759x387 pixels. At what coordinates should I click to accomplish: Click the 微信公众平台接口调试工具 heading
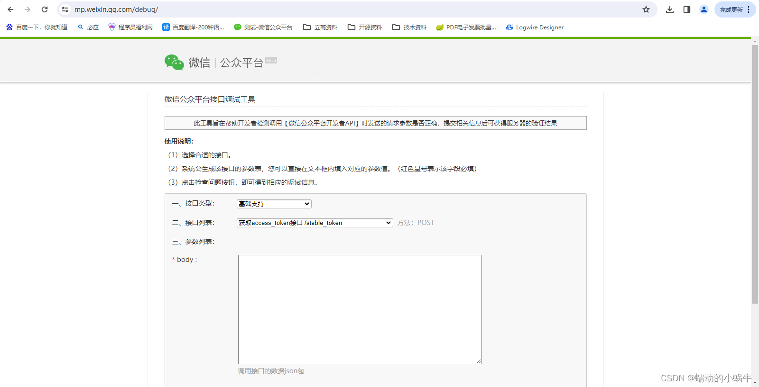pyautogui.click(x=210, y=99)
